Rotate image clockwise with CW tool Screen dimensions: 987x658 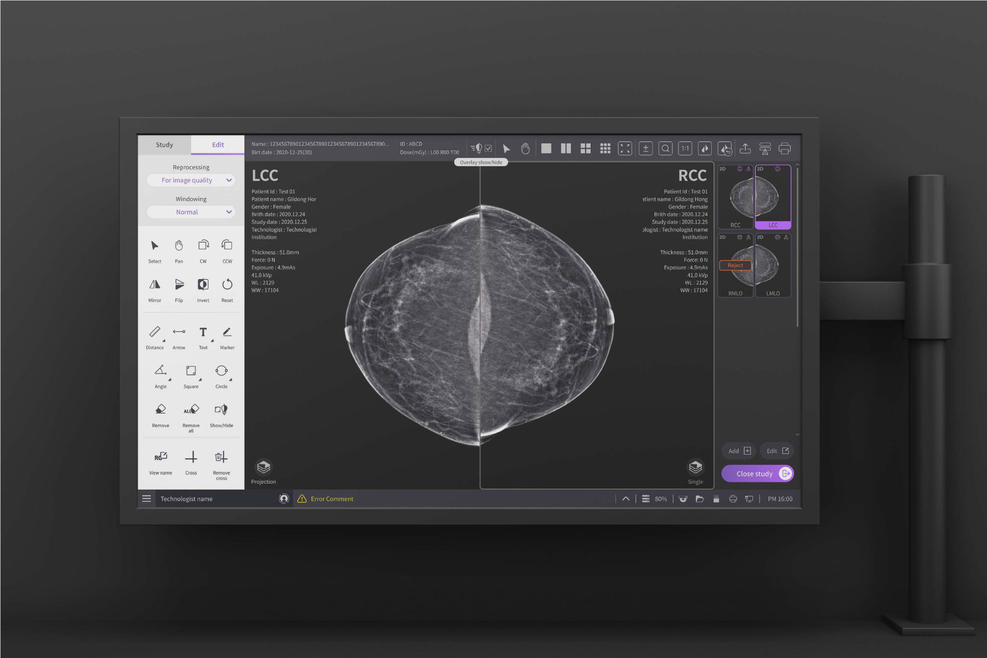click(203, 251)
